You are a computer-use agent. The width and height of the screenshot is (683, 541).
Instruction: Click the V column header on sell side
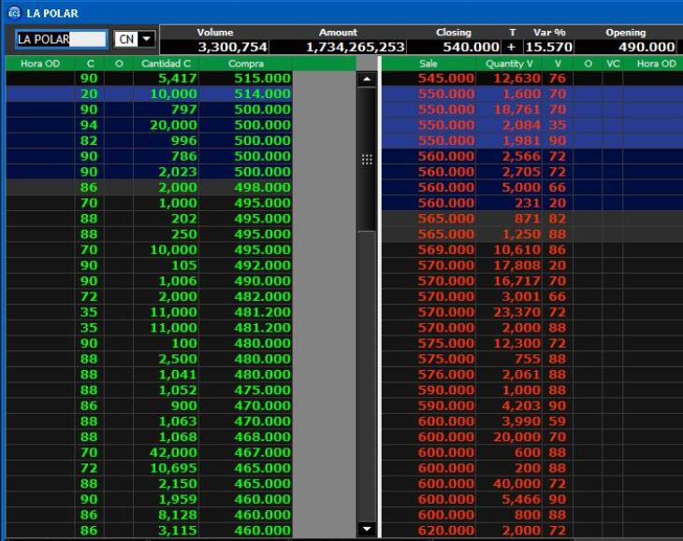click(x=558, y=64)
